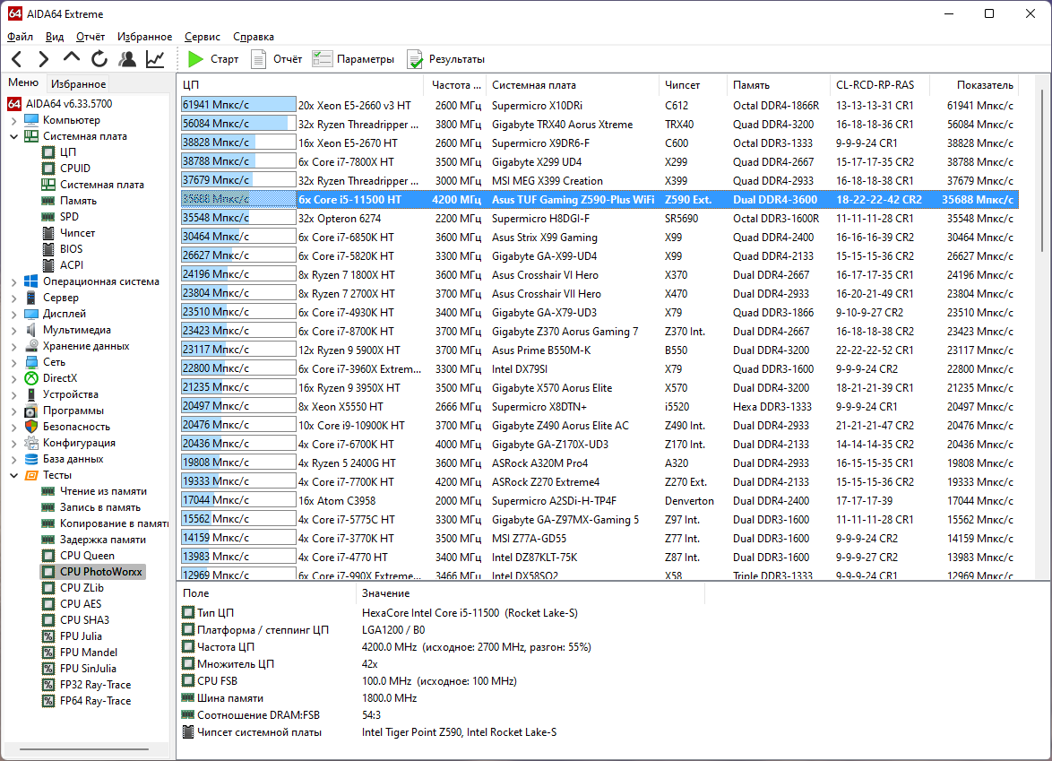
Task: Click the Конфигурация gear icon
Action: tap(31, 442)
